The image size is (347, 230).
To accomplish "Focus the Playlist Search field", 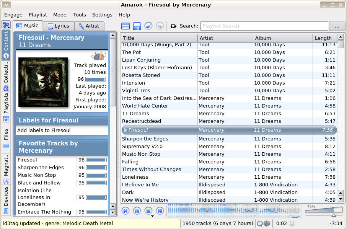I will point(264,26).
